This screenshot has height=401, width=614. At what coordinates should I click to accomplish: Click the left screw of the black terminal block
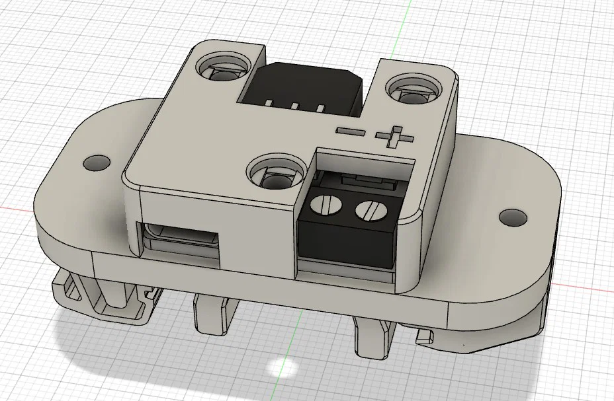(326, 204)
